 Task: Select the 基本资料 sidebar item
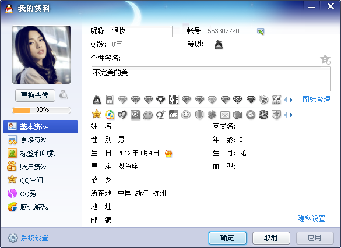point(40,126)
